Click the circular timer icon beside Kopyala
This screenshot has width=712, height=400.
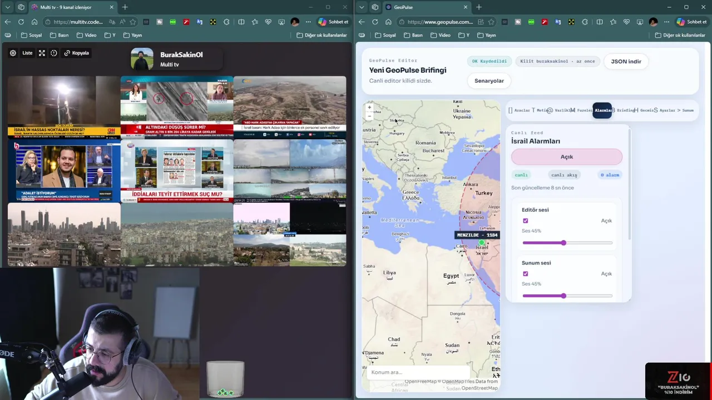[54, 53]
